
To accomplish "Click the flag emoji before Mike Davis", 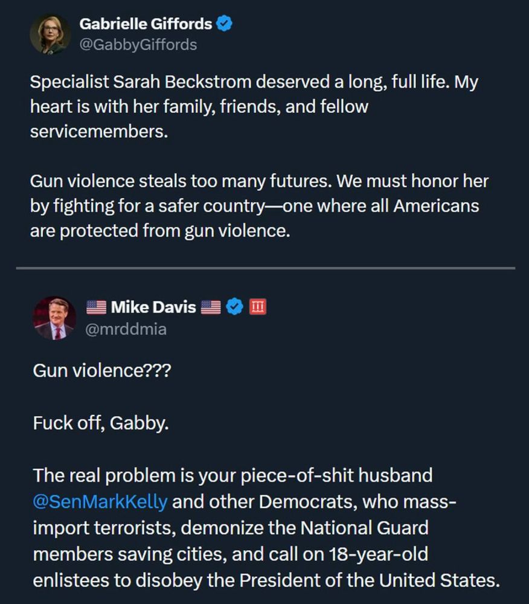I will [x=96, y=307].
